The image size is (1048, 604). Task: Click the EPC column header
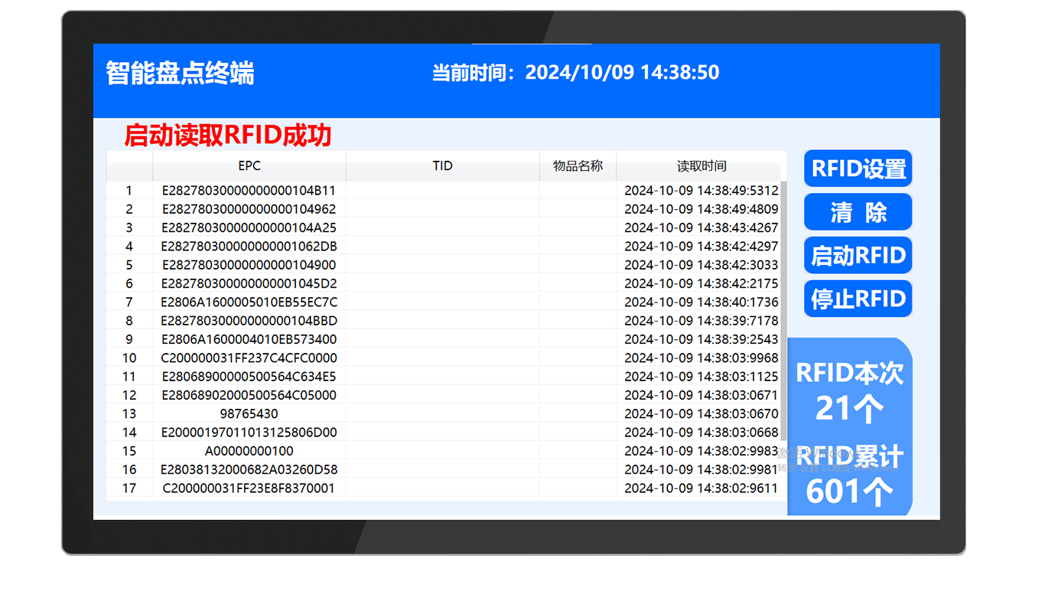[x=249, y=165]
